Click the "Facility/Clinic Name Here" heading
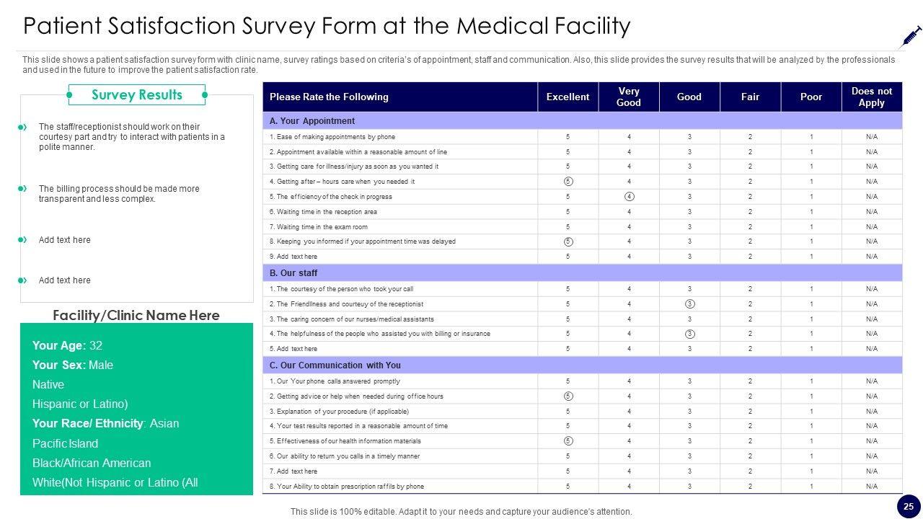923x519 pixels. (136, 316)
